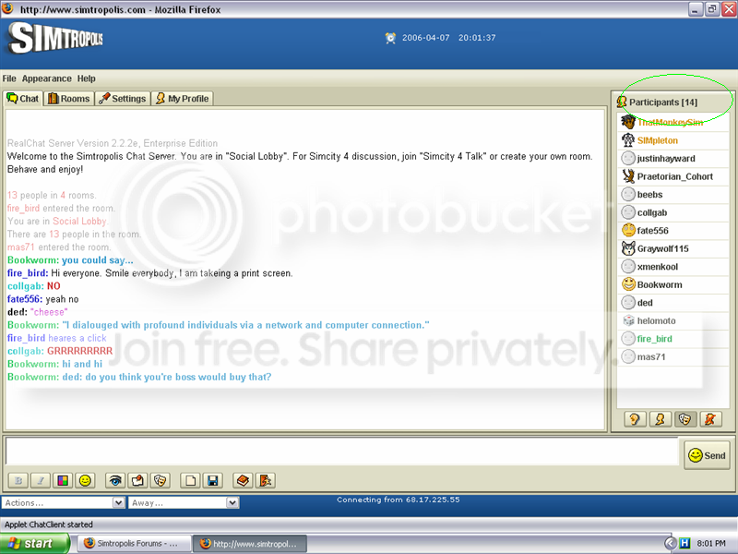
Task: Click fate556's surprised smiley avatar
Action: click(628, 230)
